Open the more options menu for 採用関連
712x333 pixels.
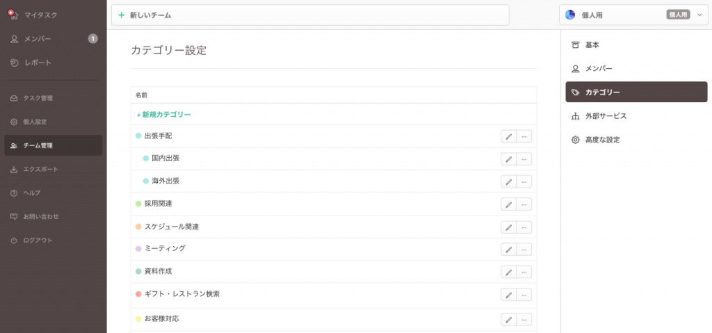pos(524,204)
